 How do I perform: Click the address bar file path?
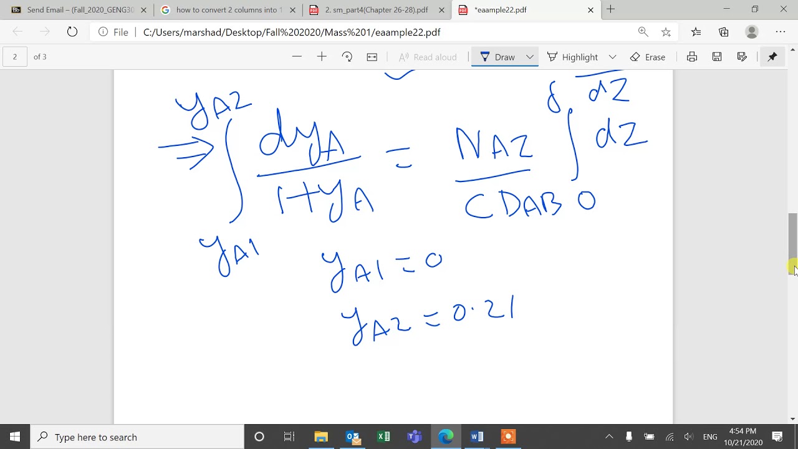(292, 32)
